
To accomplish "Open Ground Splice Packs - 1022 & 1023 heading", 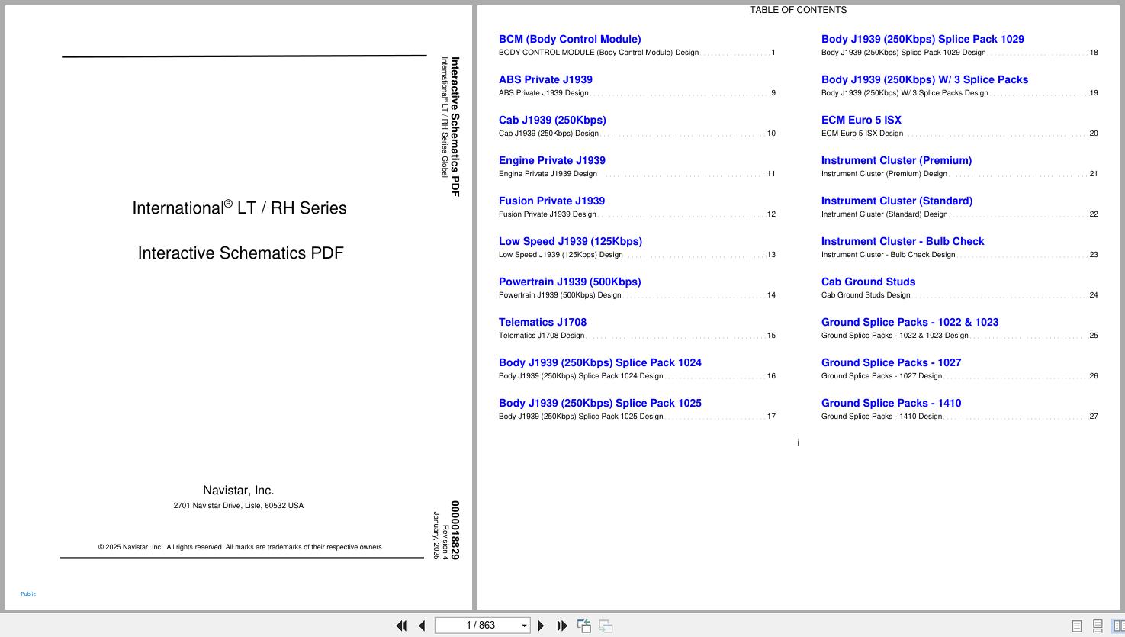I will pyautogui.click(x=910, y=322).
